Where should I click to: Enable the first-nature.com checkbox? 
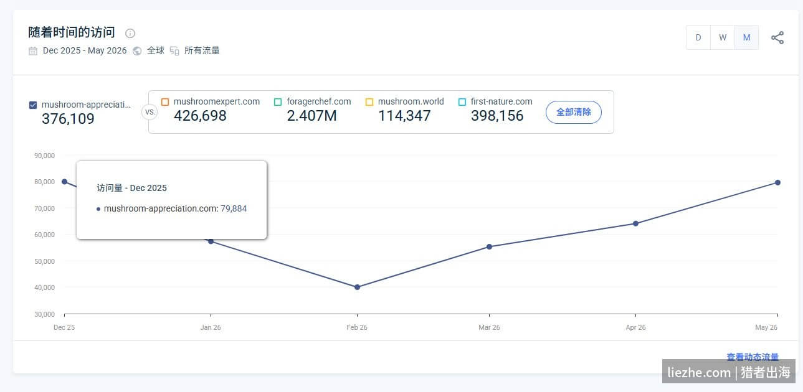[x=462, y=101]
